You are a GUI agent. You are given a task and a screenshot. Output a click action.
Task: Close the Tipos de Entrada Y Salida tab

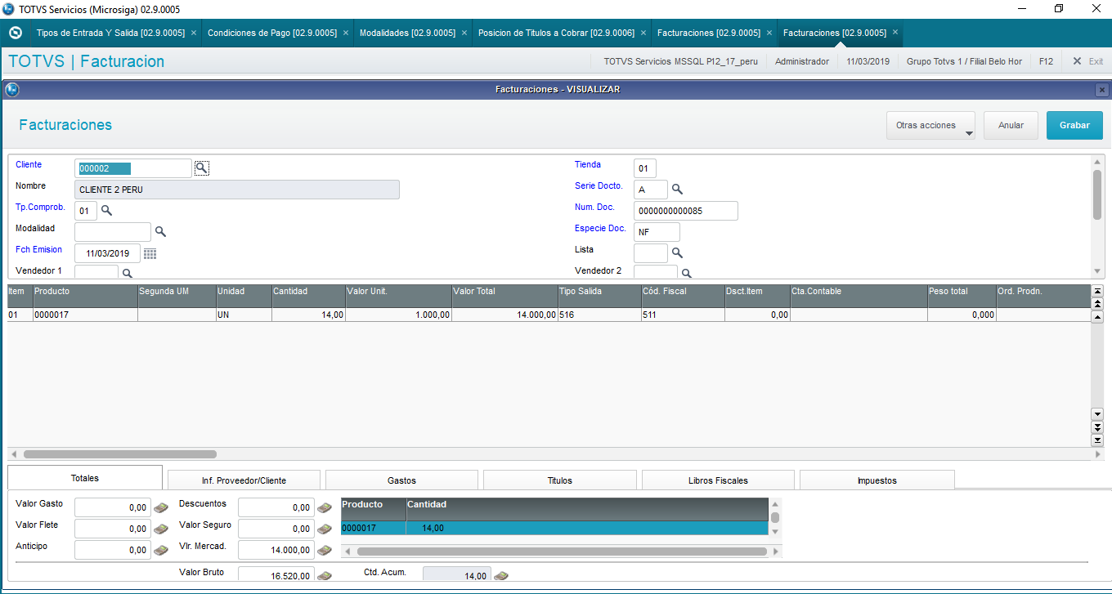(193, 33)
